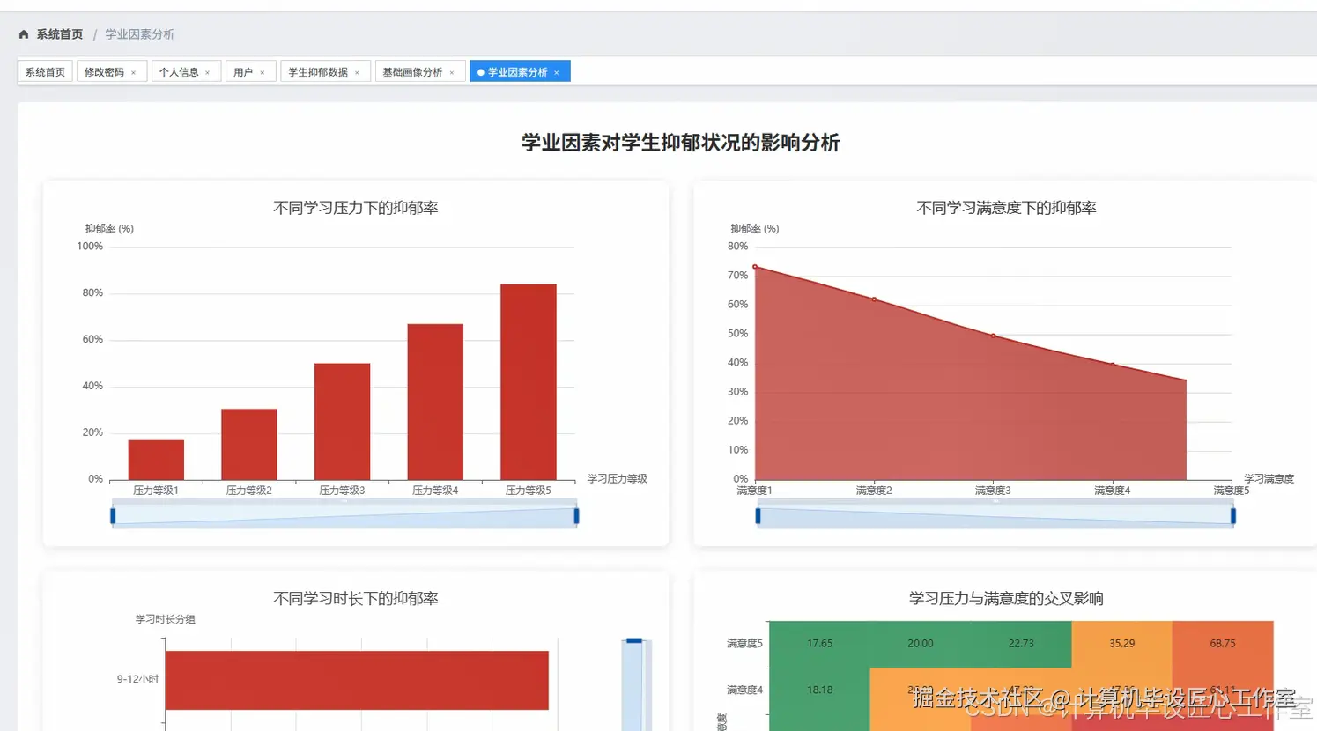The width and height of the screenshot is (1317, 731).
Task: Click page heading 学业因素对学生抑郁状况的影响分析
Action: (681, 143)
